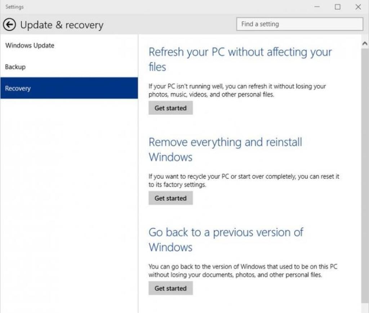
Task: Open the Windows Update section
Action: pyautogui.click(x=69, y=45)
